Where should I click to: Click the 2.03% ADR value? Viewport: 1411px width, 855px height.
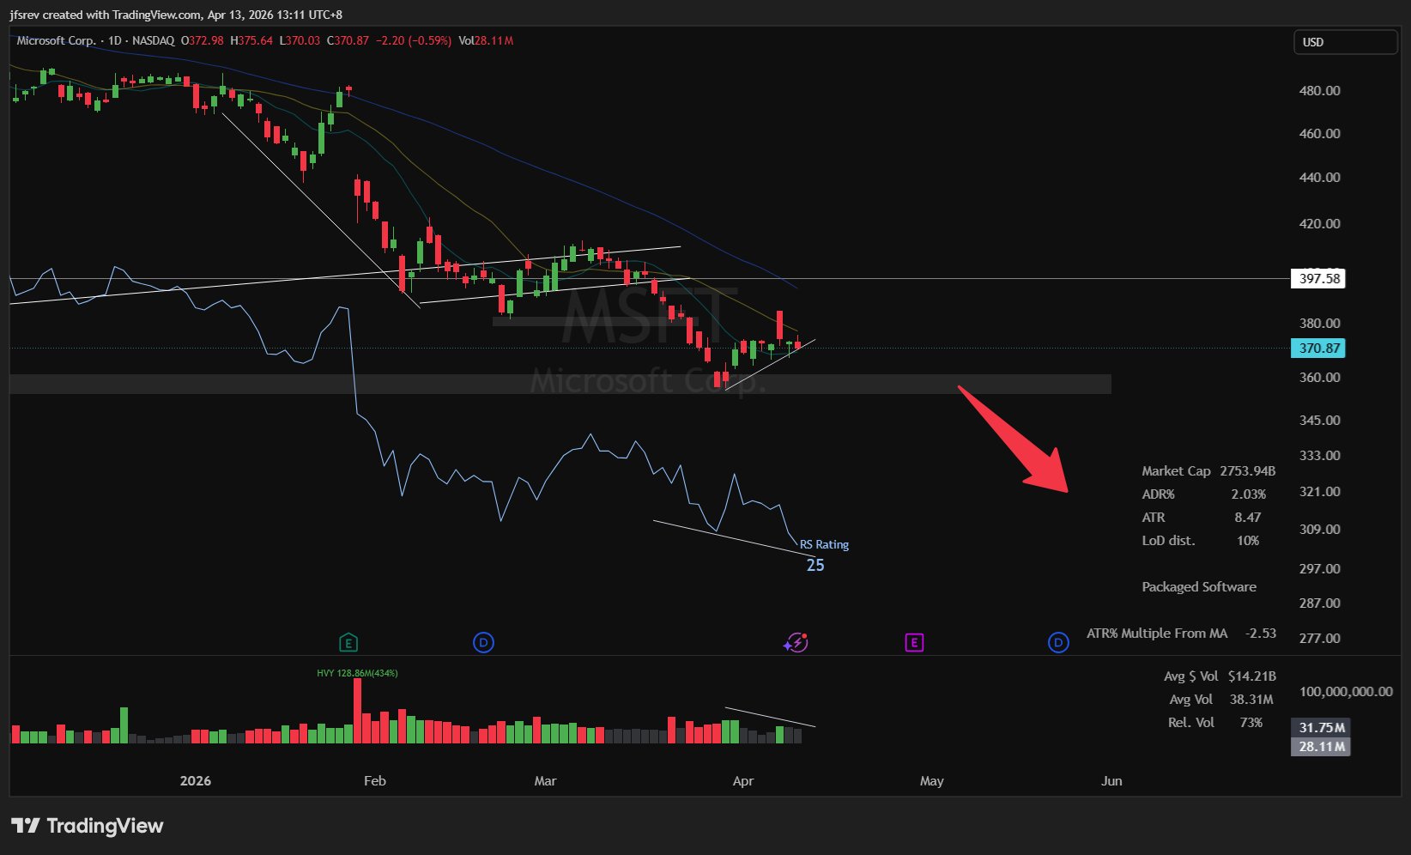pos(1249,494)
